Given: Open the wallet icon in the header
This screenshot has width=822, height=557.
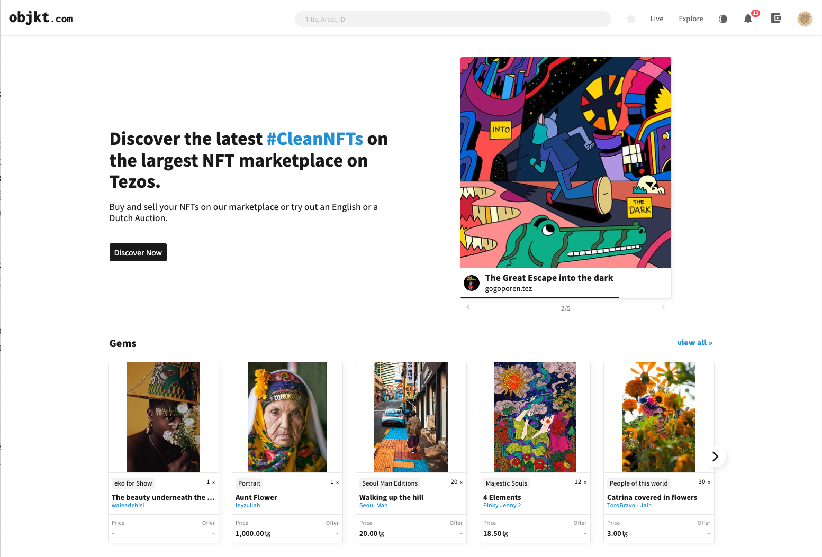Looking at the screenshot, I should 776,19.
